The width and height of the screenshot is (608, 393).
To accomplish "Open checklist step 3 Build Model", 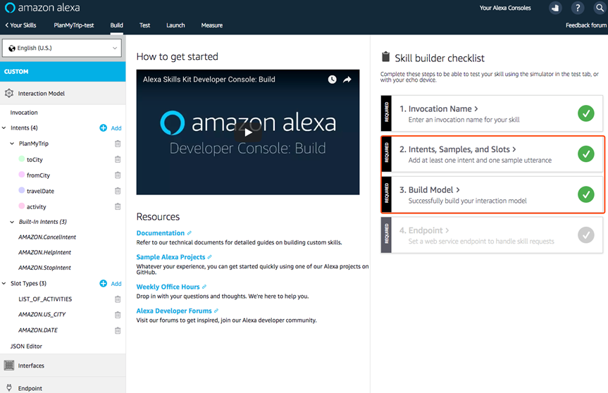I will click(x=492, y=194).
